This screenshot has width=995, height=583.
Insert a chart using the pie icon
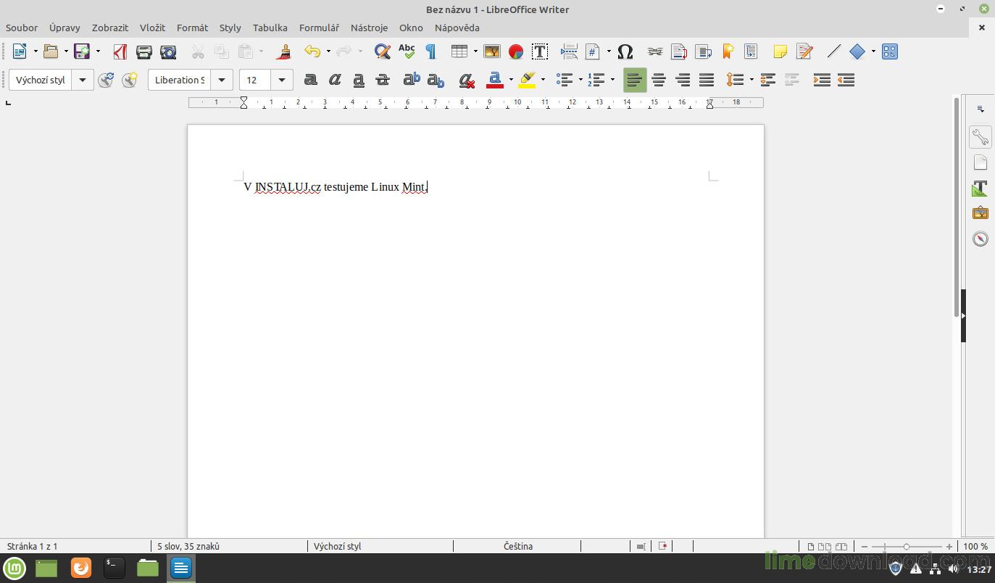(515, 51)
